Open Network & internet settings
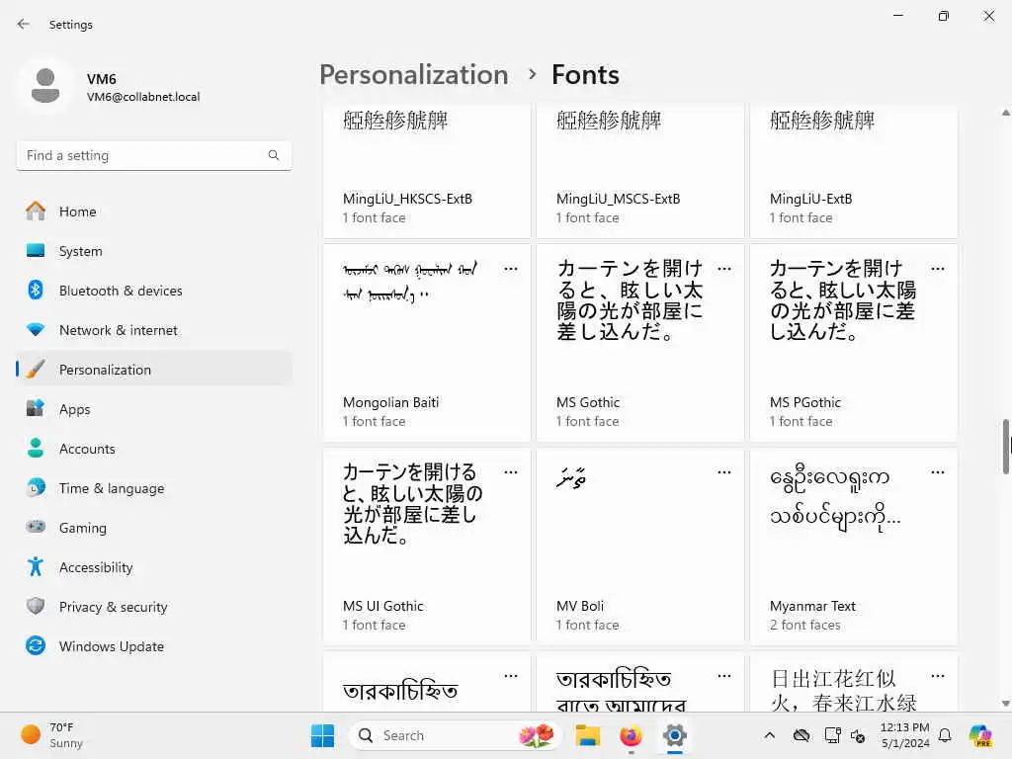The height and width of the screenshot is (759, 1012). point(153,329)
